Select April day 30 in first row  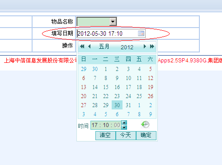click(94, 69)
